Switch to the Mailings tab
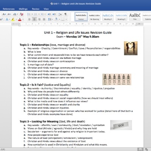Screen dimensions: 151x151 click(23, 9)
